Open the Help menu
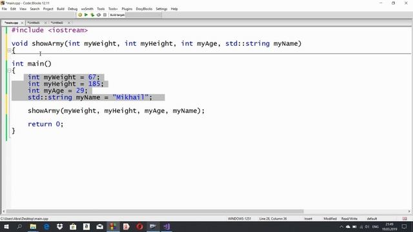Image resolution: width=413 pixels, height=232 pixels. (x=174, y=9)
